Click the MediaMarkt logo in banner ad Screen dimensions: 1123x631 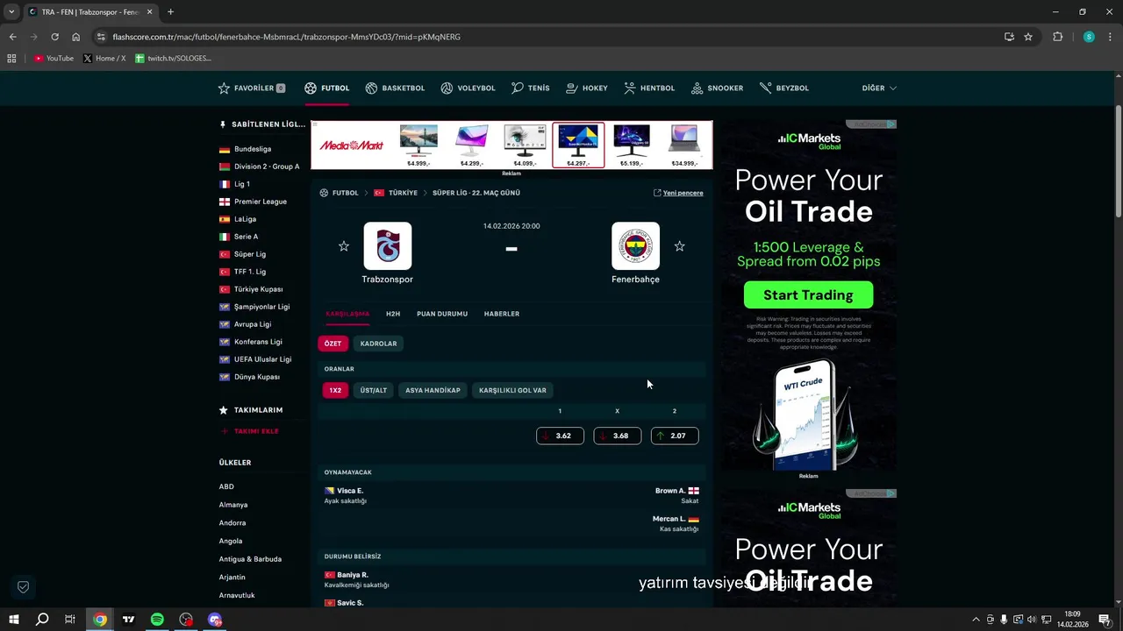[352, 145]
